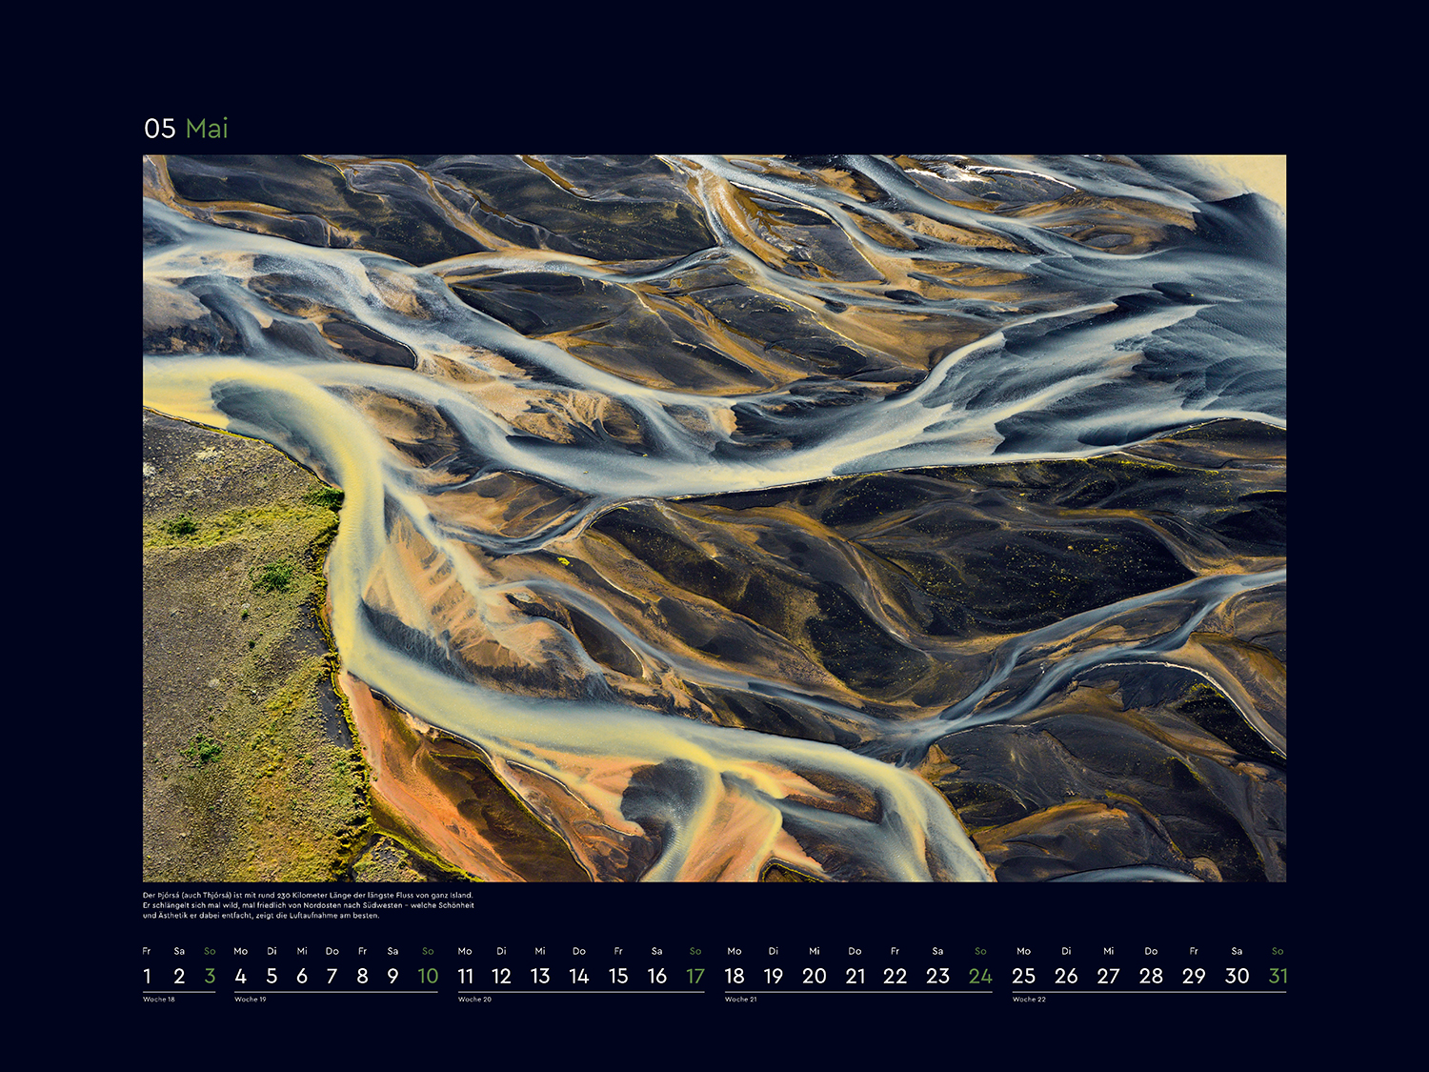Select the "Woche 20" week label
Image resolution: width=1429 pixels, height=1072 pixels.
point(474,1000)
